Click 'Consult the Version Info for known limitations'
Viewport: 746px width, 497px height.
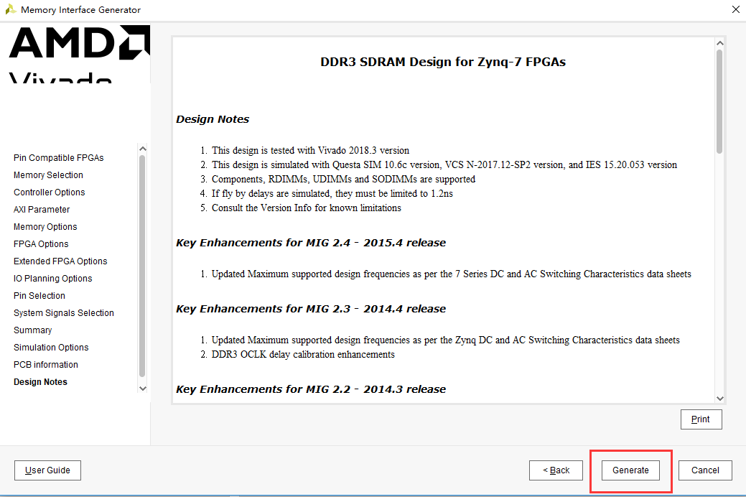coord(307,208)
